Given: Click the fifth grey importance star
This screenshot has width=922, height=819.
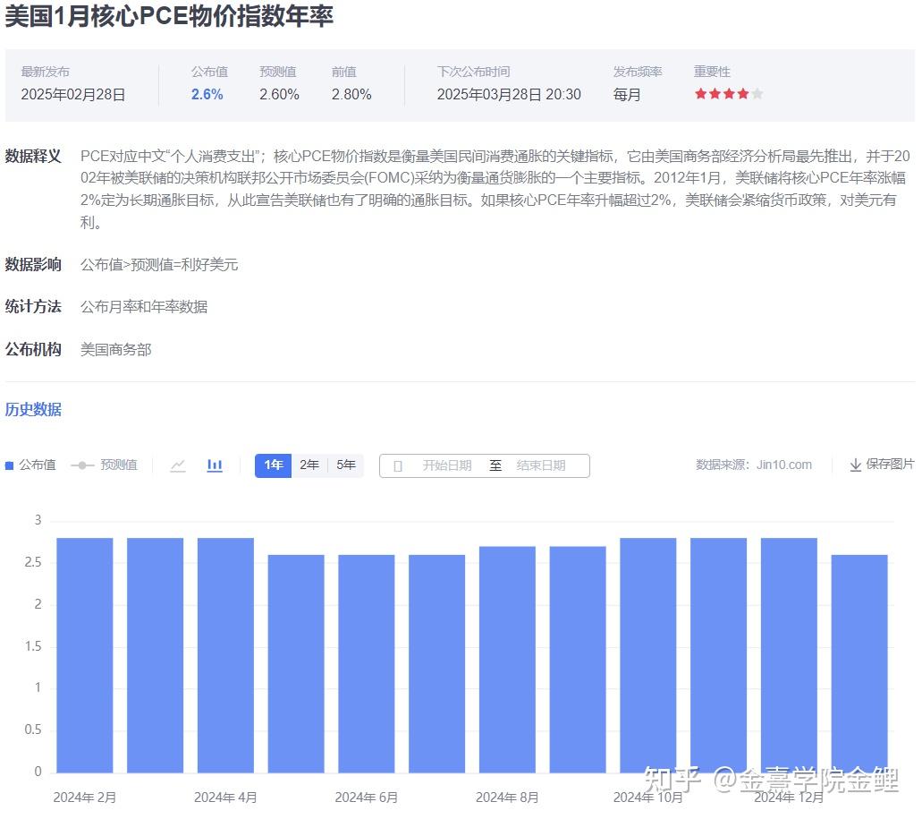Looking at the screenshot, I should [x=757, y=92].
